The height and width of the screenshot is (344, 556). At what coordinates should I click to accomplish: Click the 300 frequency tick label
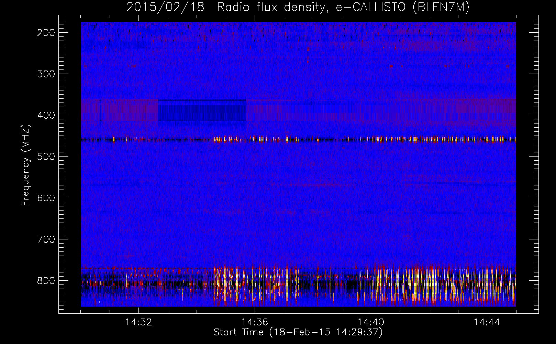pyautogui.click(x=46, y=74)
